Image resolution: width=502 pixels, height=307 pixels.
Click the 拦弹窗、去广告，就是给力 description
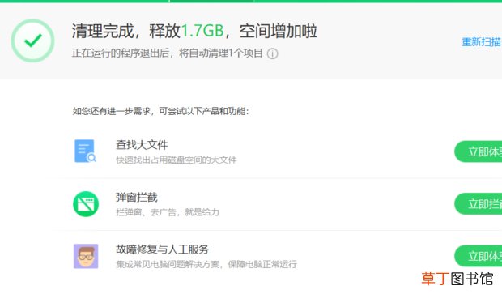pyautogui.click(x=168, y=212)
